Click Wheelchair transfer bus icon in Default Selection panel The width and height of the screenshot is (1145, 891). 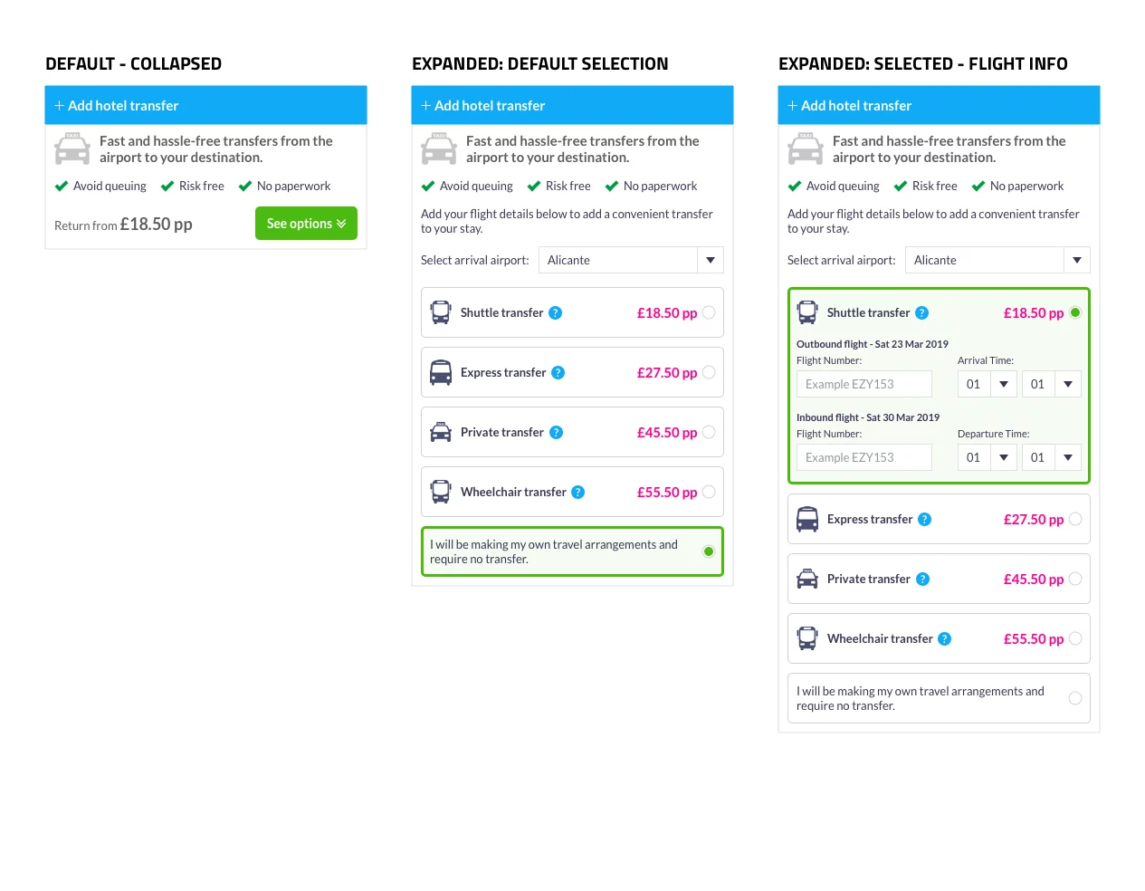[441, 493]
